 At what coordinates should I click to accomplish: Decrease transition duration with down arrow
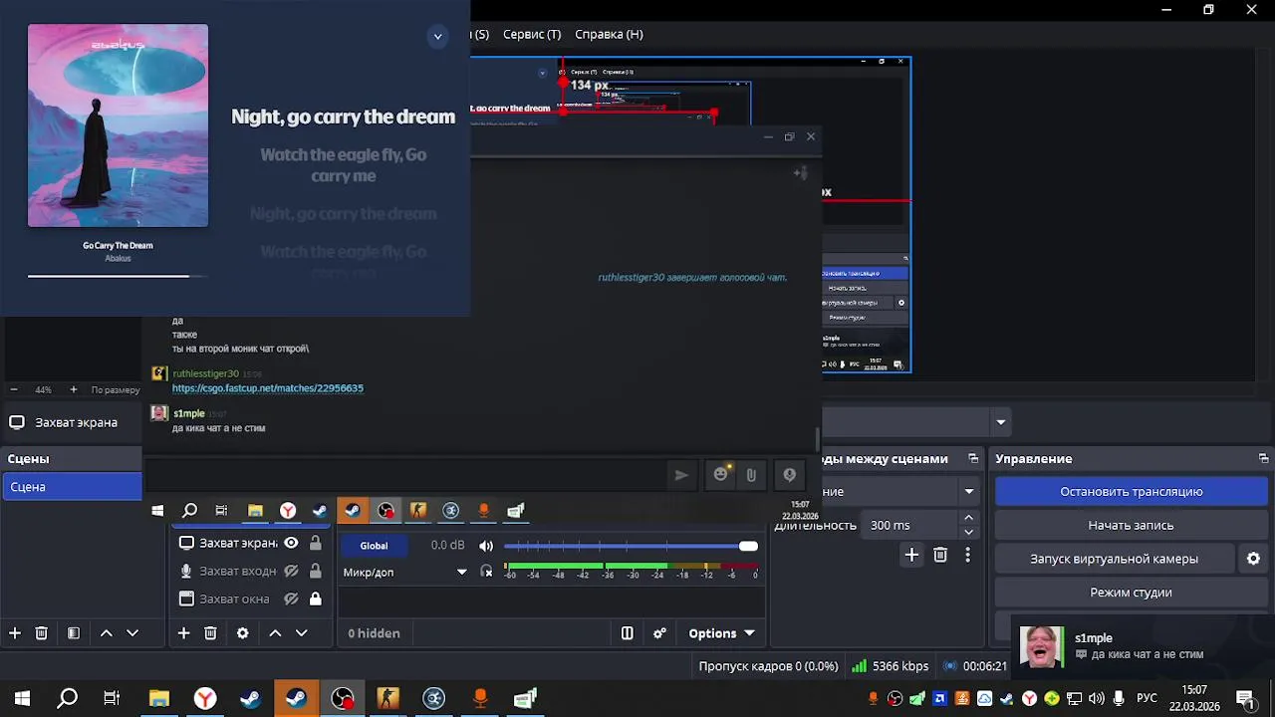click(968, 532)
